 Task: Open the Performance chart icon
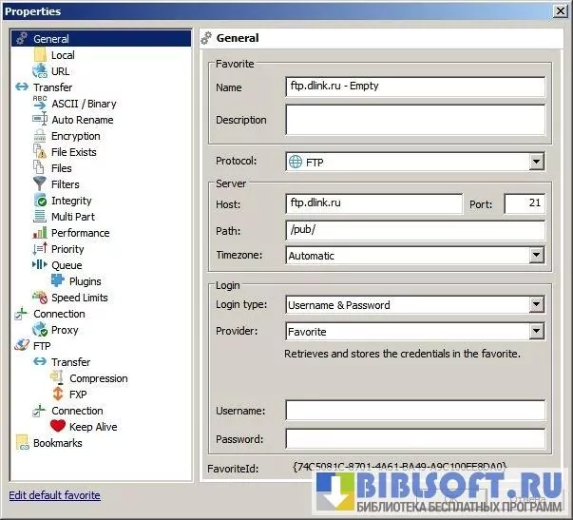(x=40, y=233)
